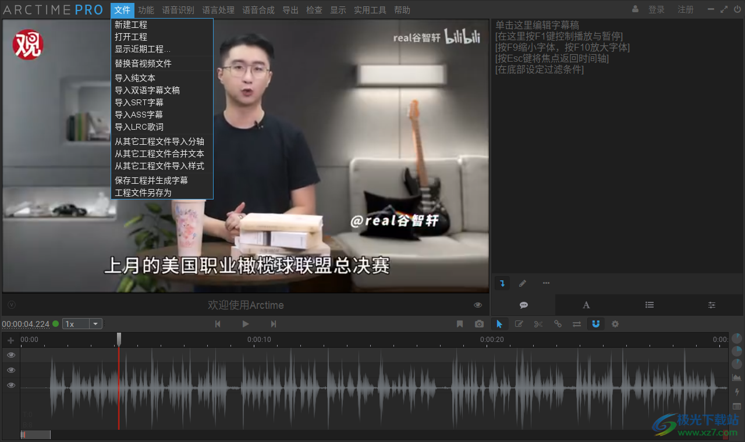Toggle visibility eye of the second track

[x=11, y=370]
